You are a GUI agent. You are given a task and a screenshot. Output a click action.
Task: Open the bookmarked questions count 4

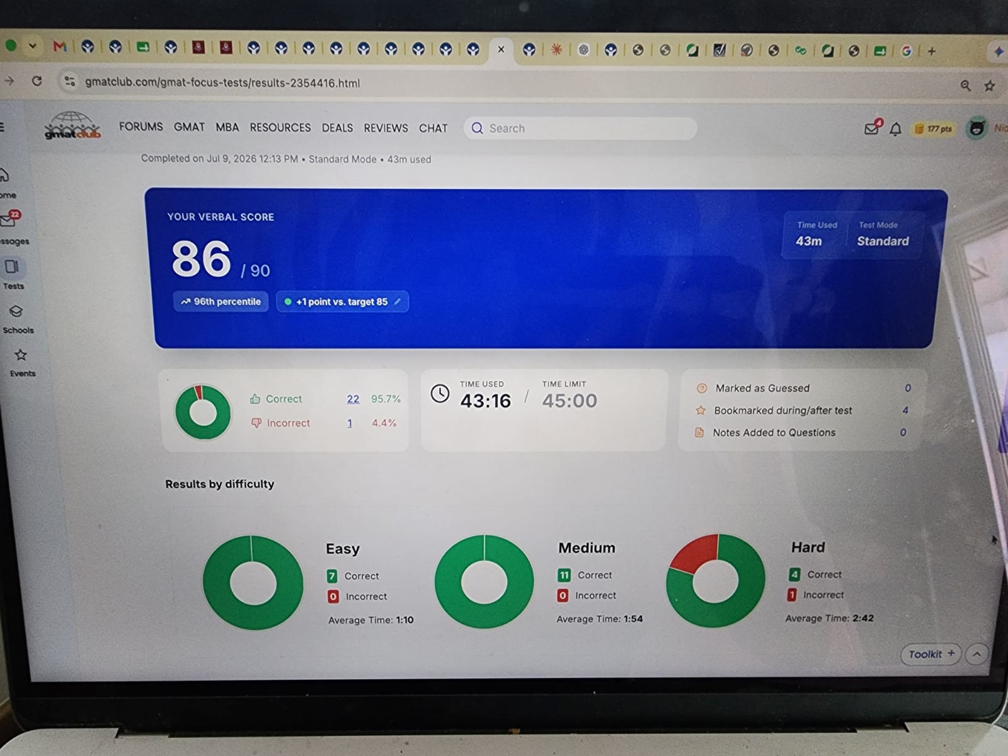point(905,410)
